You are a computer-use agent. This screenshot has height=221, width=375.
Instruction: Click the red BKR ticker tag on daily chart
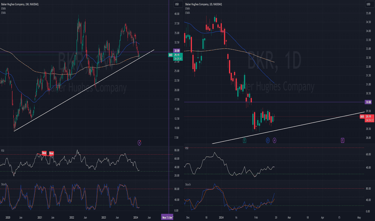point(362,117)
